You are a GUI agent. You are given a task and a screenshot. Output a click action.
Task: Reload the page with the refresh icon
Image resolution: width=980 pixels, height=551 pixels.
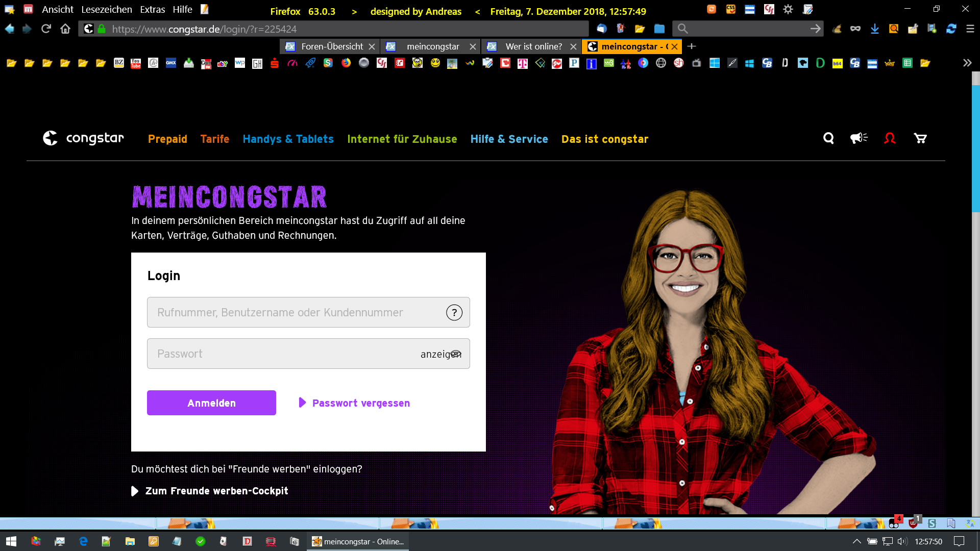pos(46,29)
